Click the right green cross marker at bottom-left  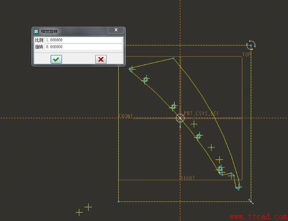[x=88, y=207]
